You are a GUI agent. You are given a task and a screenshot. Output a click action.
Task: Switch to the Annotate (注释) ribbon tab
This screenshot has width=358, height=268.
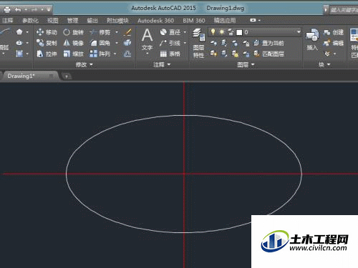click(x=7, y=21)
